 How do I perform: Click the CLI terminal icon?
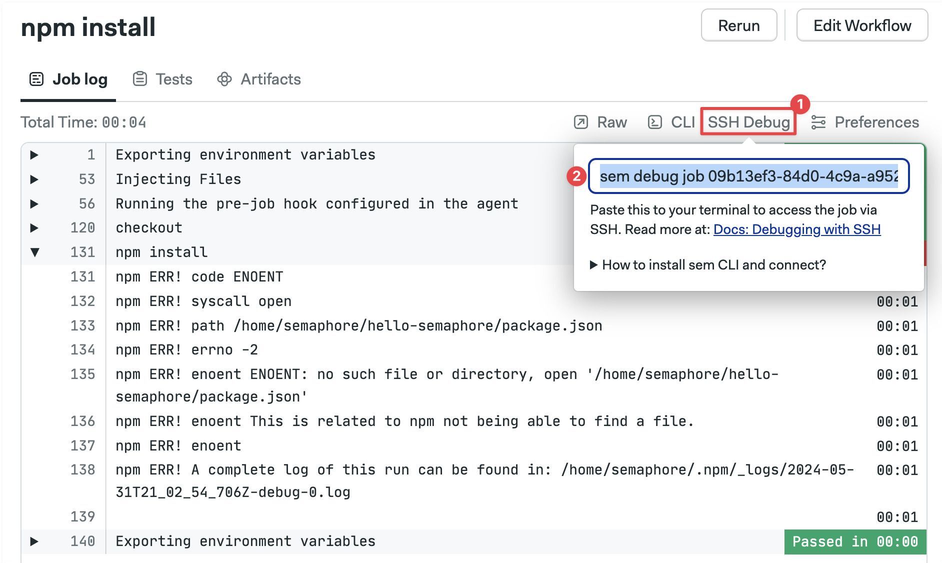pyautogui.click(x=655, y=122)
